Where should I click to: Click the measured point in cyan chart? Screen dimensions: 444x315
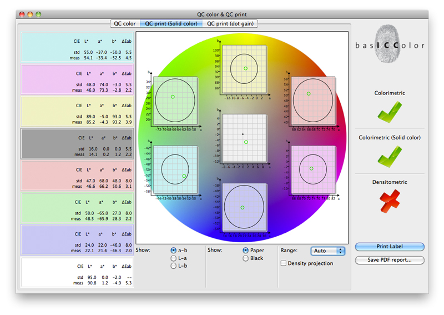pyautogui.click(x=184, y=176)
